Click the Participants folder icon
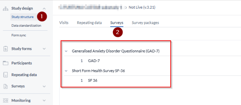 pos(6,63)
